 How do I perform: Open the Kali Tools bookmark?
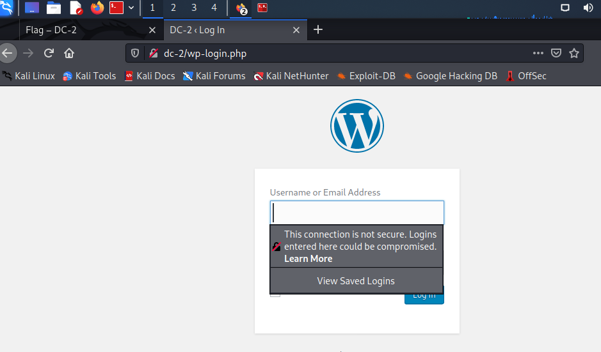click(90, 76)
